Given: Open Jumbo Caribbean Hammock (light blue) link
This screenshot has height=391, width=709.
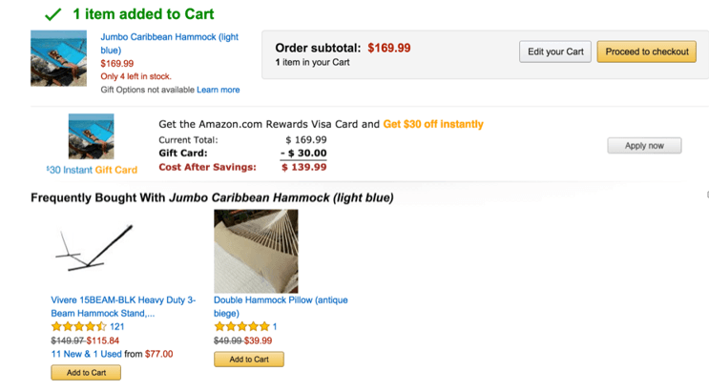Looking at the screenshot, I should point(169,44).
